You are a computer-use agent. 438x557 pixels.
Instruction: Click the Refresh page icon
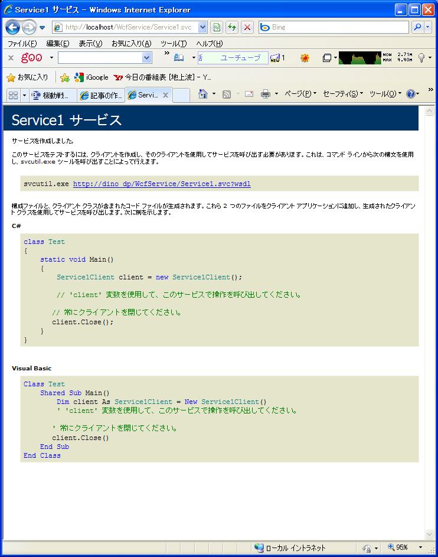point(231,27)
